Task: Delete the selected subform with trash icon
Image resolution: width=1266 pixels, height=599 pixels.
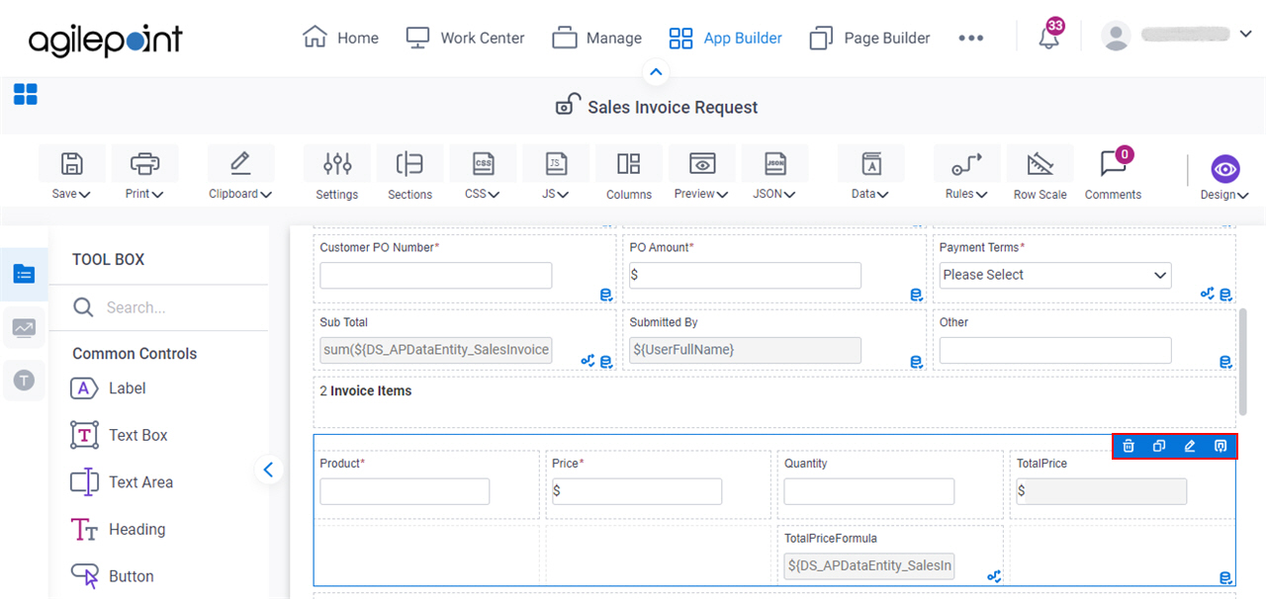Action: coord(1129,446)
